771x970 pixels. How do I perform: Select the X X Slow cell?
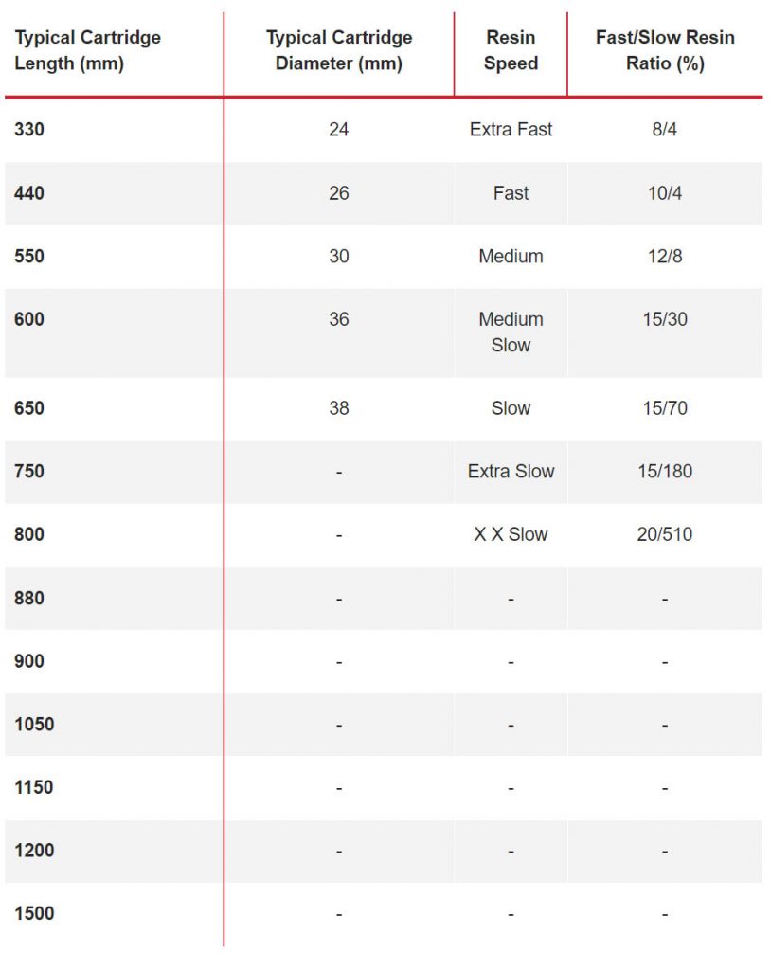click(x=511, y=534)
